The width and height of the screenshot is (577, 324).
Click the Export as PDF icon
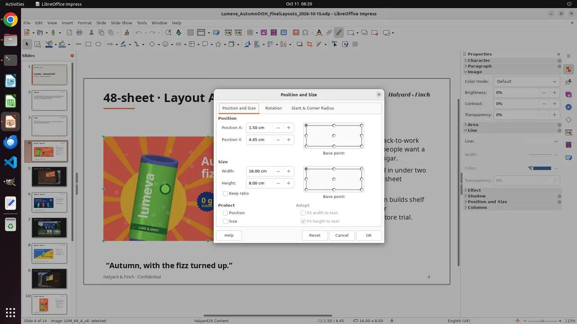[x=69, y=32]
